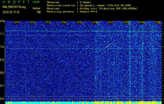This screenshot has height=104, width=164.
Task: Select the version label 1.00f
Action: pos(36,2)
